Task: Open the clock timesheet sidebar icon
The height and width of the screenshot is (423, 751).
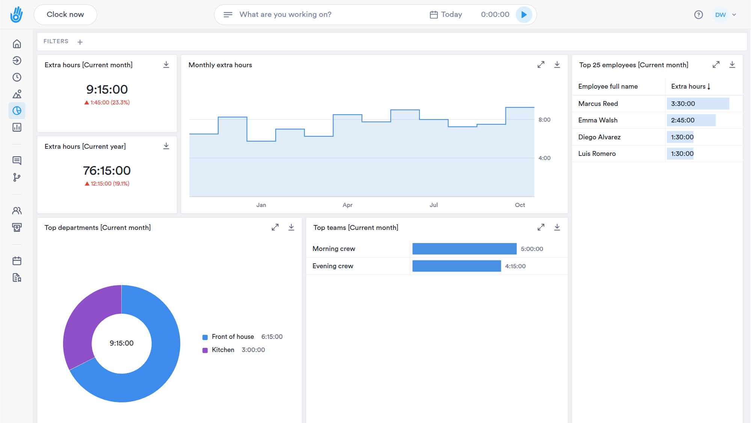Action: pos(17,77)
